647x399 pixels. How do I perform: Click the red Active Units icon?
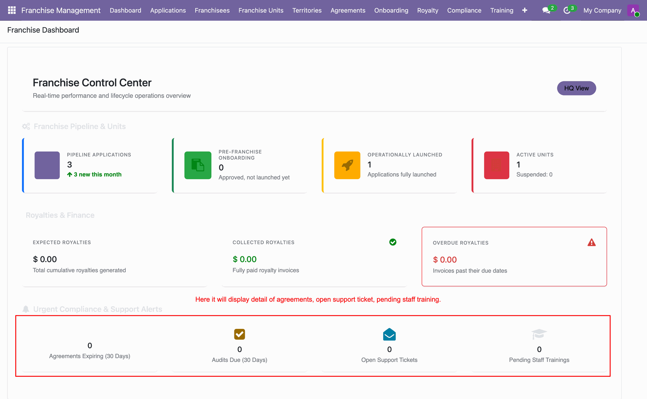click(x=496, y=165)
